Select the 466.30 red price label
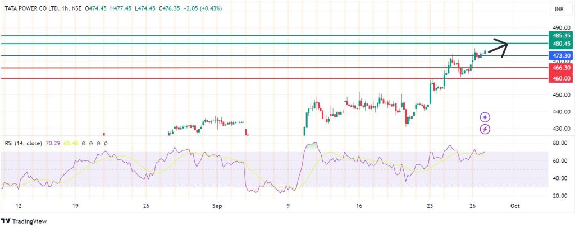This screenshot has width=575, height=227. click(x=560, y=68)
